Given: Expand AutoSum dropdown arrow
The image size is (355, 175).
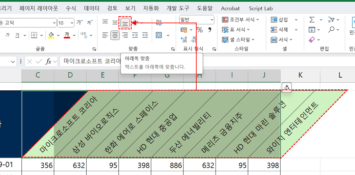Looking at the screenshot, I should (321, 20).
